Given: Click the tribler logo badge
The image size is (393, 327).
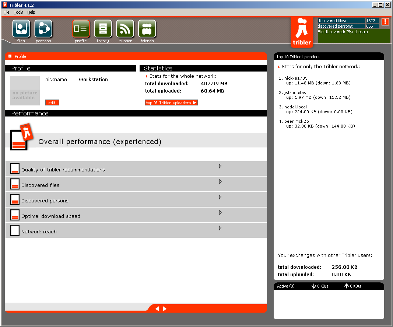Looking at the screenshot, I should click(x=302, y=32).
